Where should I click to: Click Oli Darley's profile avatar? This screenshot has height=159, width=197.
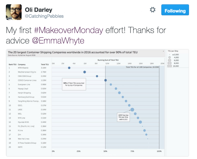(14, 12)
